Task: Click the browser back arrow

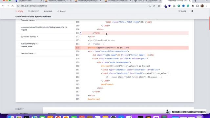Action: [x=3, y=6]
